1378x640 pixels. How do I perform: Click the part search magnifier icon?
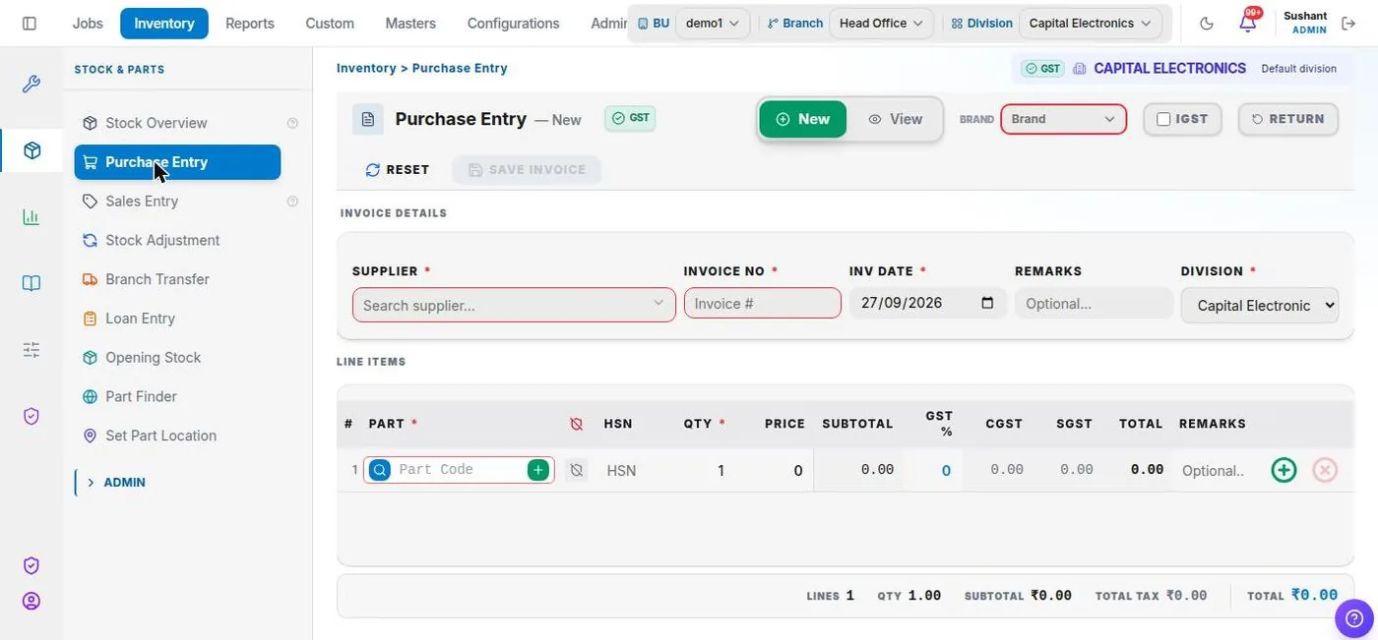(380, 470)
